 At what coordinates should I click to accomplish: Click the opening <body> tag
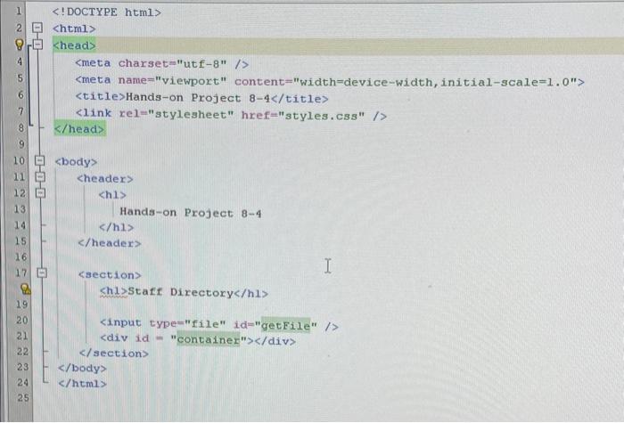click(x=76, y=162)
